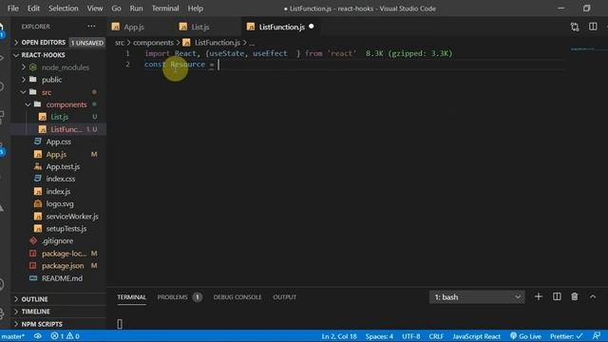Image resolution: width=608 pixels, height=342 pixels.
Task: Open index.js in explorer
Action: click(58, 191)
